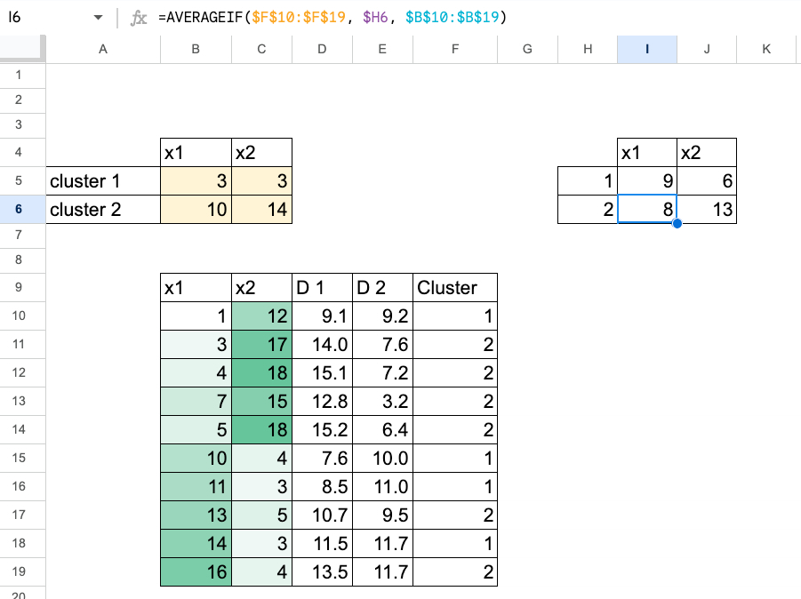
Task: Click the blue fill handle on cell I6
Action: coord(677,223)
